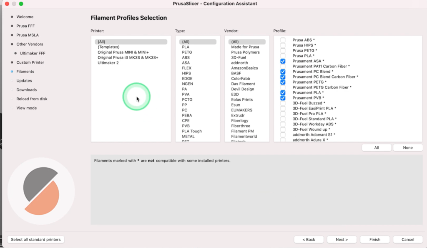Image resolution: width=427 pixels, height=248 pixels.
Task: Check the 3D-Fuel Pro PLA profile
Action: point(283,114)
